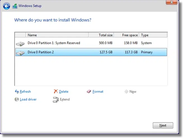This screenshot has height=138, width=183.
Task: Click the Refresh arrows icon
Action: click(17, 92)
